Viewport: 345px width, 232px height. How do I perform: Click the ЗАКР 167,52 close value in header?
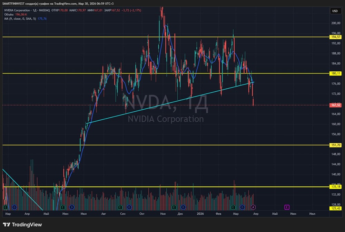(x=112, y=10)
